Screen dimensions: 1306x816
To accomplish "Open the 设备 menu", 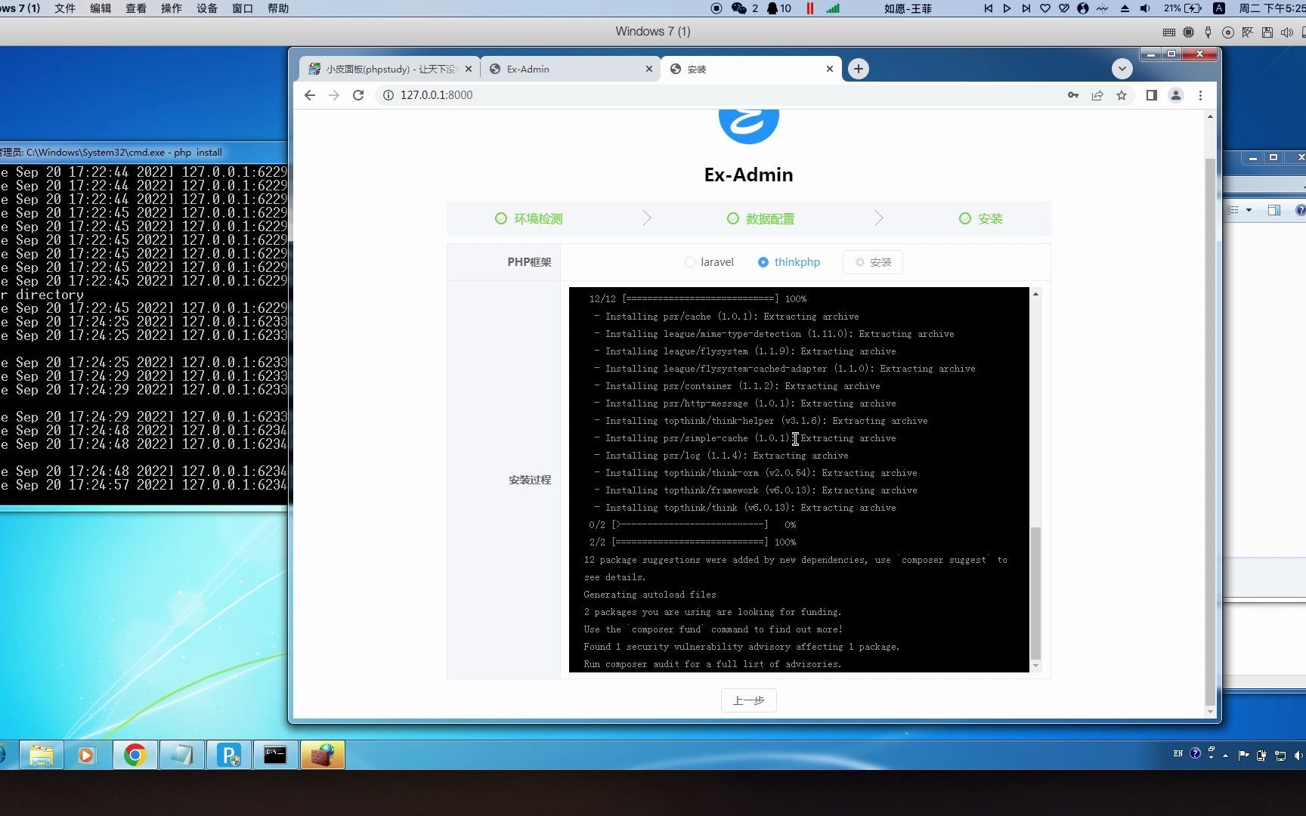I will [207, 8].
